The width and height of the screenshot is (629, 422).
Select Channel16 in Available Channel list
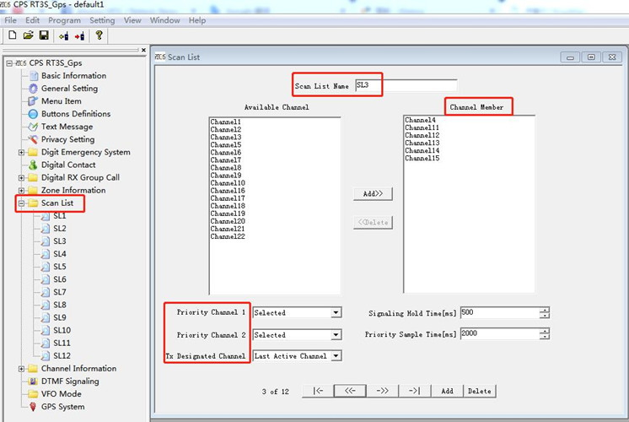click(x=228, y=191)
